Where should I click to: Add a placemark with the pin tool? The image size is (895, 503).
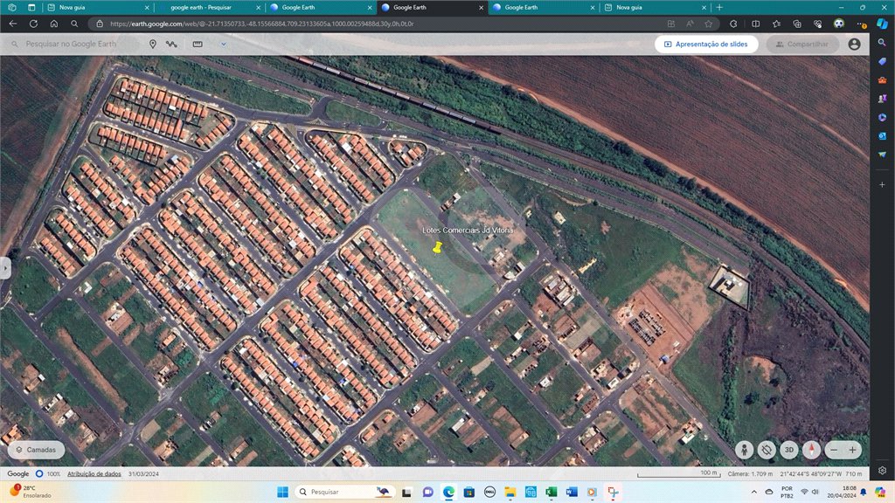152,44
